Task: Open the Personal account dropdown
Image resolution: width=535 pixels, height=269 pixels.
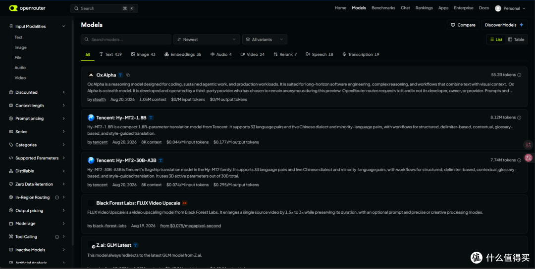Action: [x=510, y=8]
